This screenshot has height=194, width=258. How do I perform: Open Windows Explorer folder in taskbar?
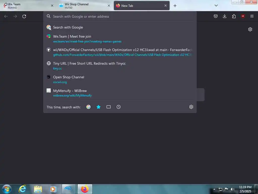pos(38,189)
